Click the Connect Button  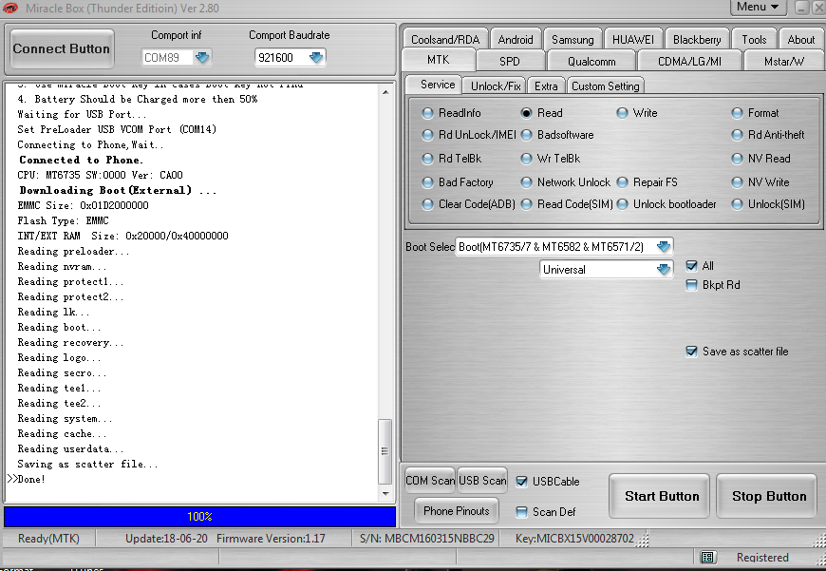pyautogui.click(x=62, y=48)
